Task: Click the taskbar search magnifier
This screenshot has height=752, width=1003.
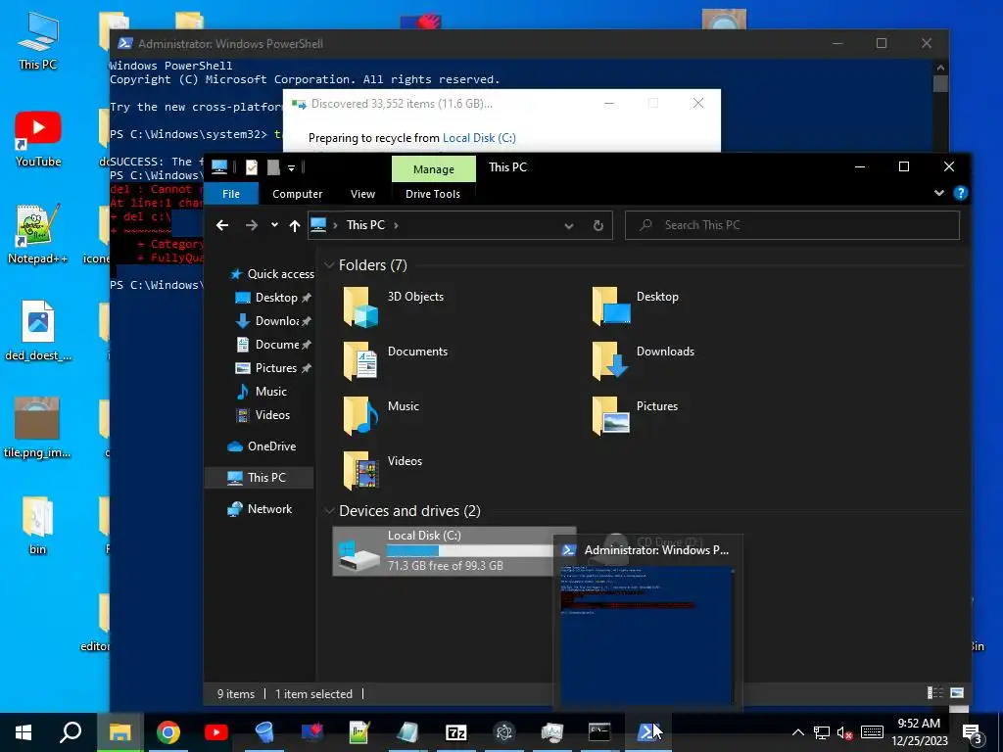Action: 71,732
